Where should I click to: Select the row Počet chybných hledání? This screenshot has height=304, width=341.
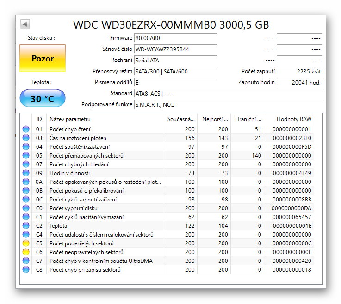tap(167, 164)
